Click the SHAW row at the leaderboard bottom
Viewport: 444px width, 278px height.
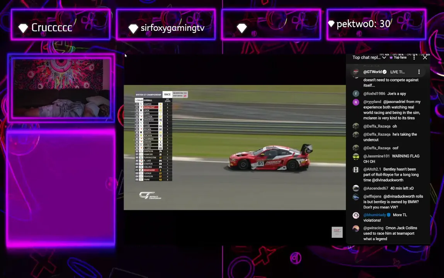[153, 180]
